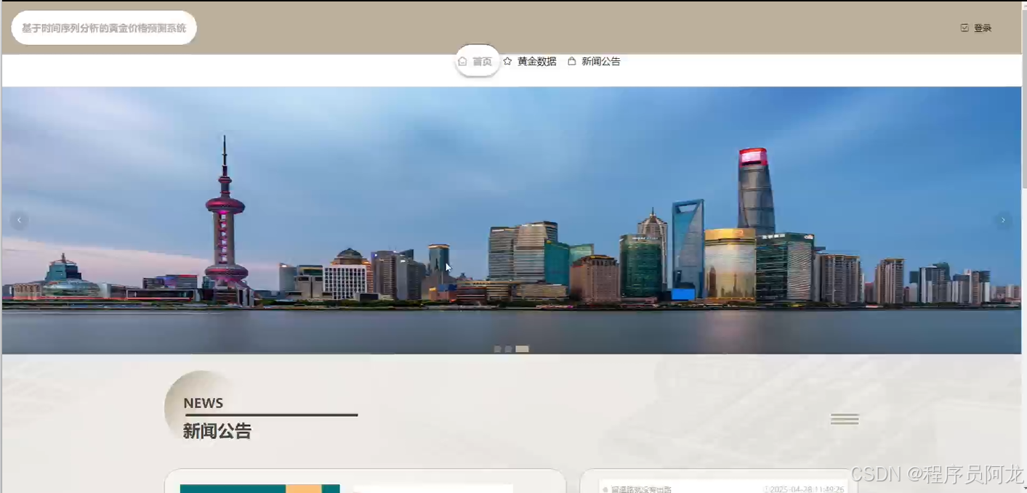Click the star icon beside 黄金数据
This screenshot has width=1027, height=493.
point(507,62)
